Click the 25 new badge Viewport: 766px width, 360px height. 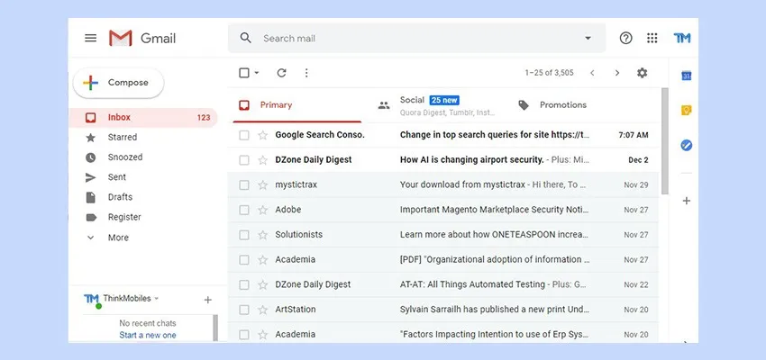point(444,100)
